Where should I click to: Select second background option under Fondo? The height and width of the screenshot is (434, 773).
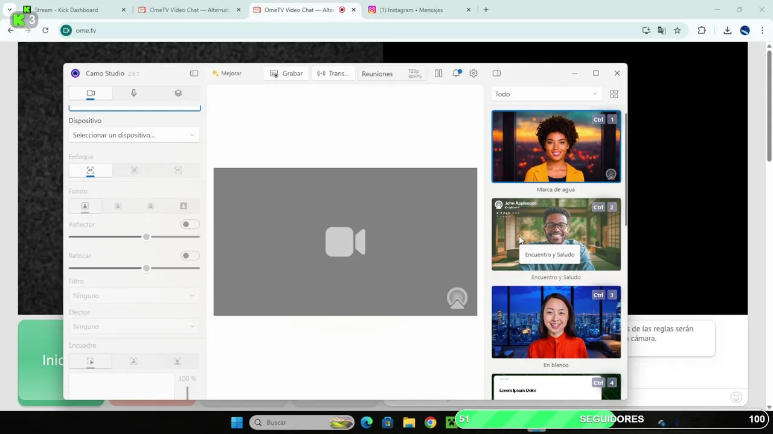click(118, 206)
